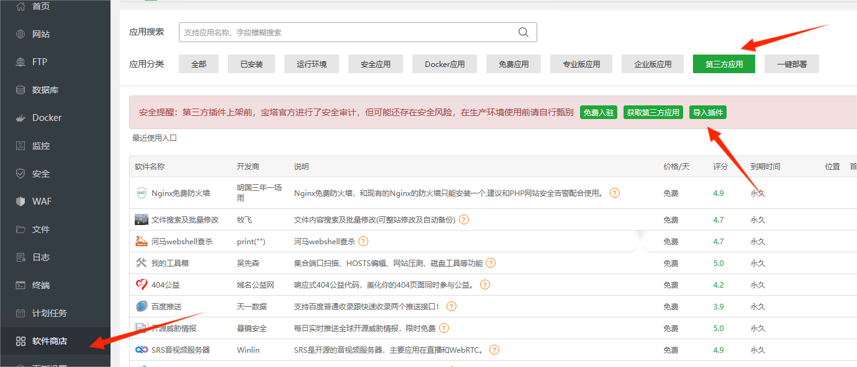Select the 专业版应用 category tab
Image resolution: width=857 pixels, height=367 pixels.
[x=581, y=64]
